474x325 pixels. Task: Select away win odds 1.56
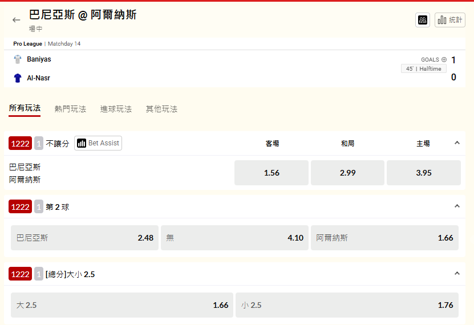coord(272,173)
